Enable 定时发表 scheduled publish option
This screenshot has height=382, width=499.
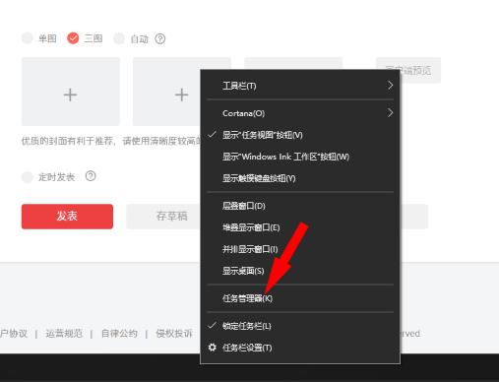tap(28, 177)
